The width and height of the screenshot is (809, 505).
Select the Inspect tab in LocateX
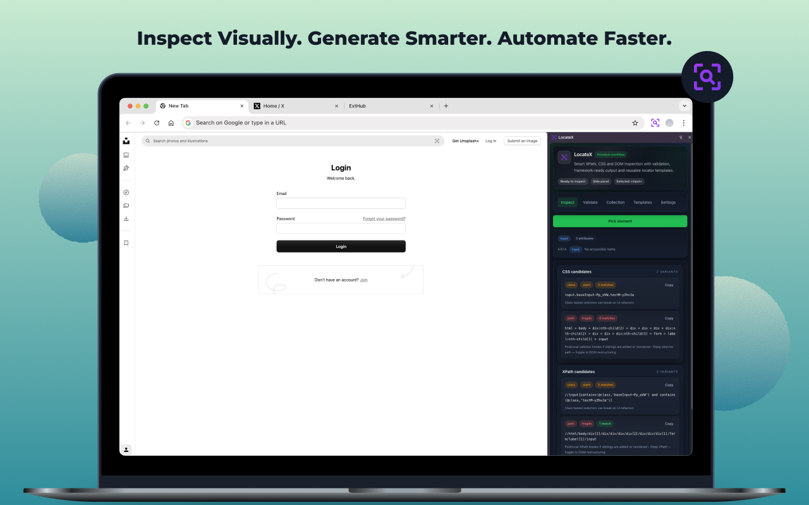click(x=568, y=203)
